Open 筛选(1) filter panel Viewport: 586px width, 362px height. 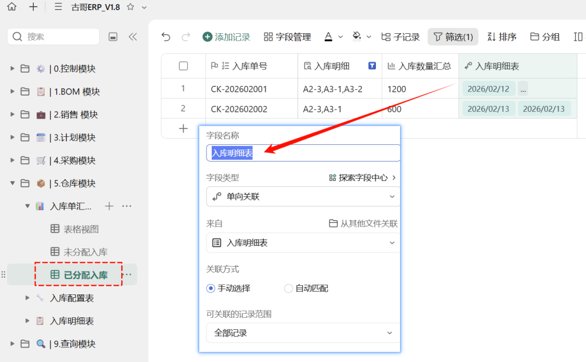(453, 37)
